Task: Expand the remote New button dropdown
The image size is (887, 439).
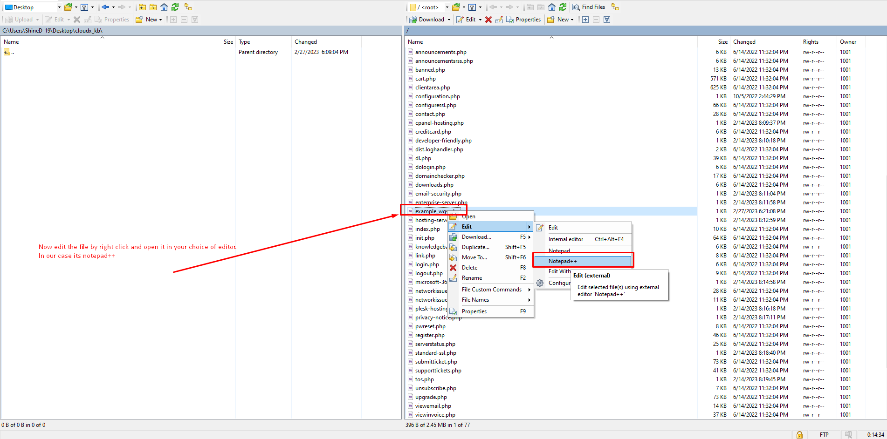Action: tap(572, 20)
